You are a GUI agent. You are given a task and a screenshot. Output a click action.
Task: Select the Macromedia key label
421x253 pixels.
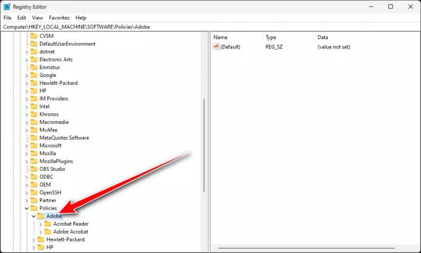click(x=54, y=122)
